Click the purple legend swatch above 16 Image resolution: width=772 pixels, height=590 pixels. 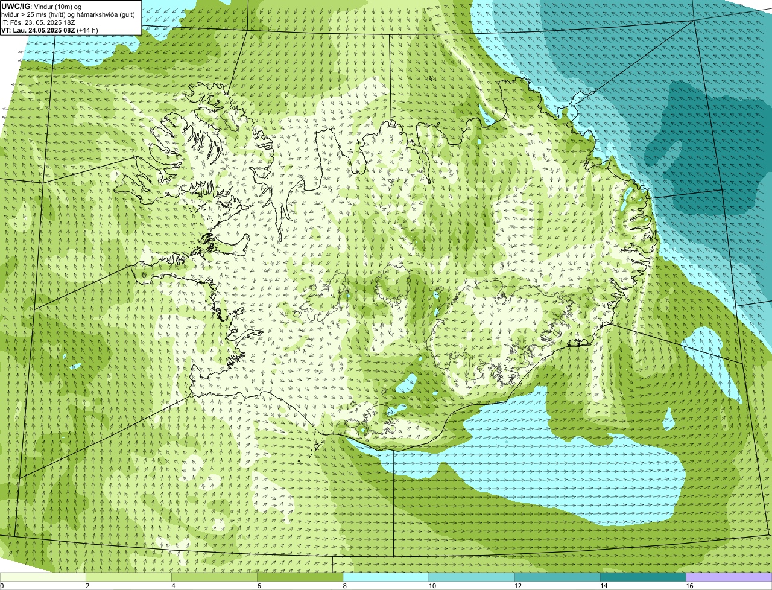click(x=729, y=577)
